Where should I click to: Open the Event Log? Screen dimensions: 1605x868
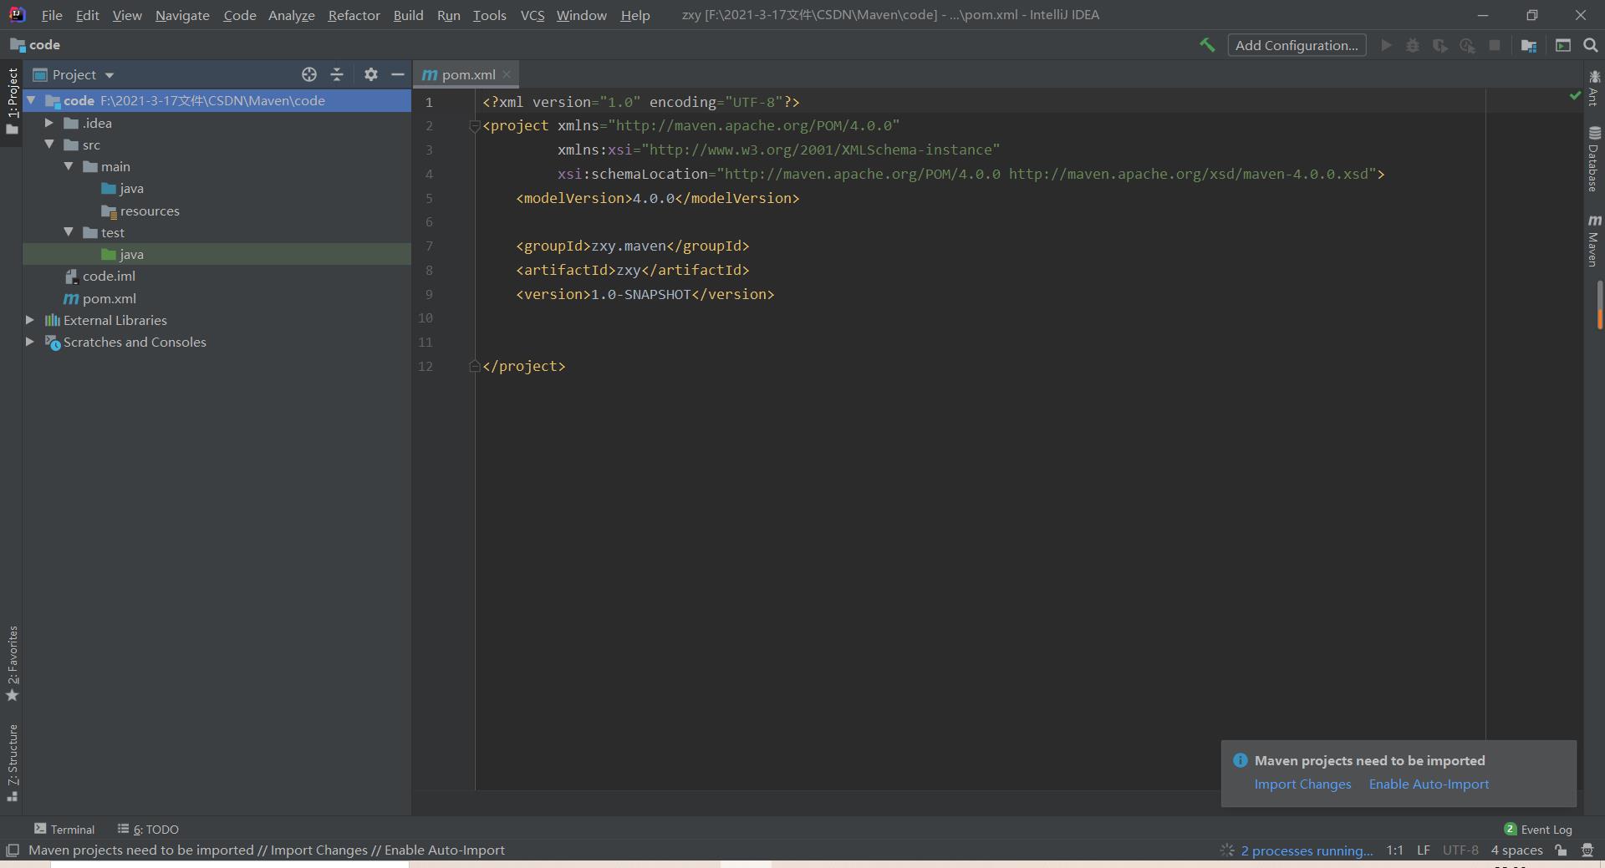[x=1538, y=829]
